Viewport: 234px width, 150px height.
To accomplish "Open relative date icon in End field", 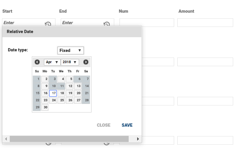I will tap(107, 24).
